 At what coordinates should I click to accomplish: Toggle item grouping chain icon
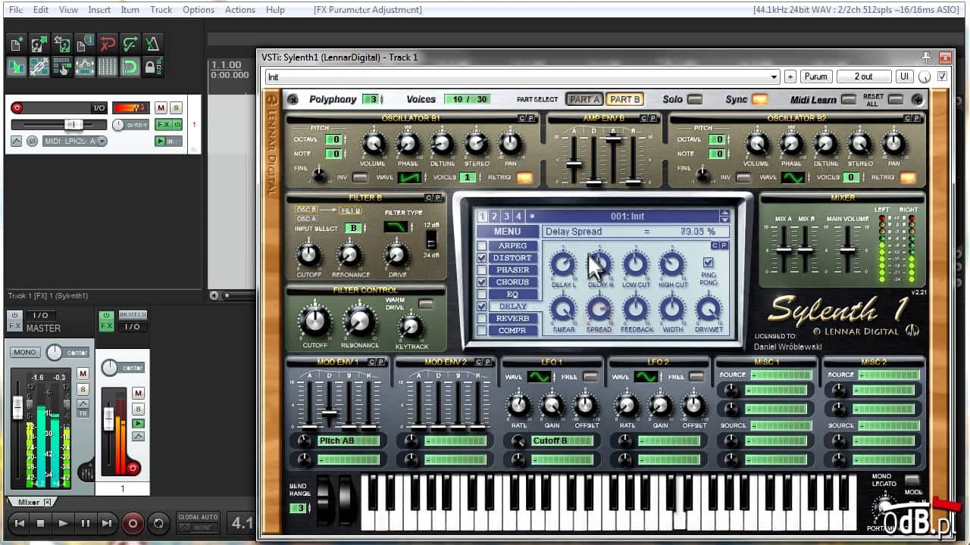click(39, 67)
